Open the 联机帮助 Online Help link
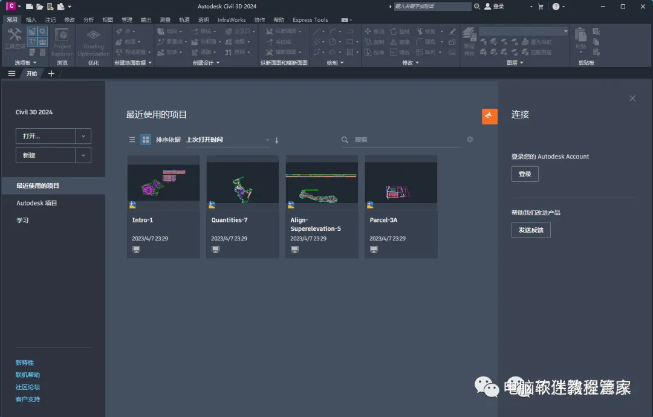 click(27, 375)
